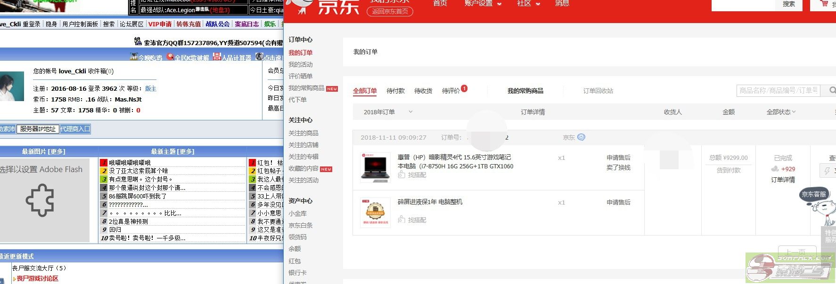Open 我的订单 in the JD sidebar
Image resolution: width=836 pixels, height=284 pixels.
301,53
